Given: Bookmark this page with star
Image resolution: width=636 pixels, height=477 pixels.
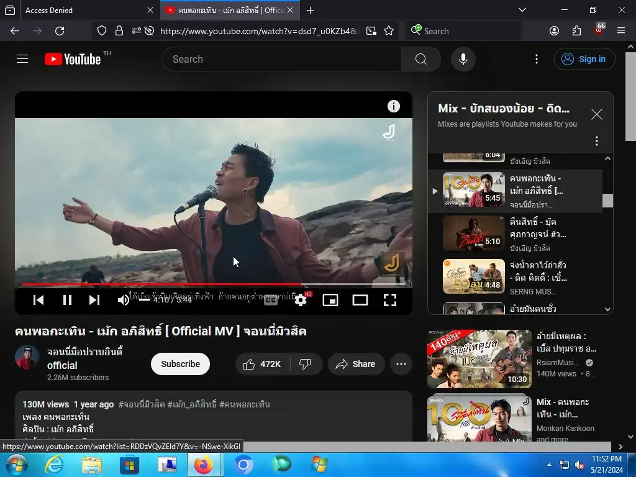Looking at the screenshot, I should click(x=389, y=31).
